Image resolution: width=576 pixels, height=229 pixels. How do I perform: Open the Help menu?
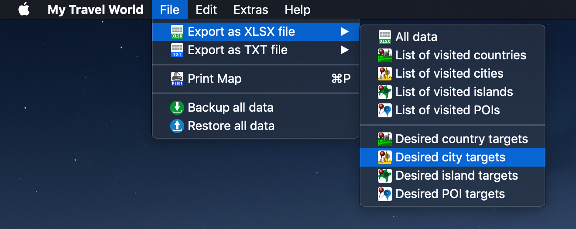(x=298, y=10)
